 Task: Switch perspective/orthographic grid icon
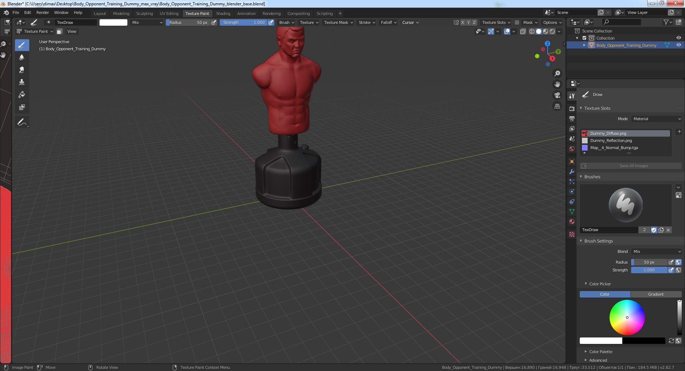pyautogui.click(x=557, y=106)
